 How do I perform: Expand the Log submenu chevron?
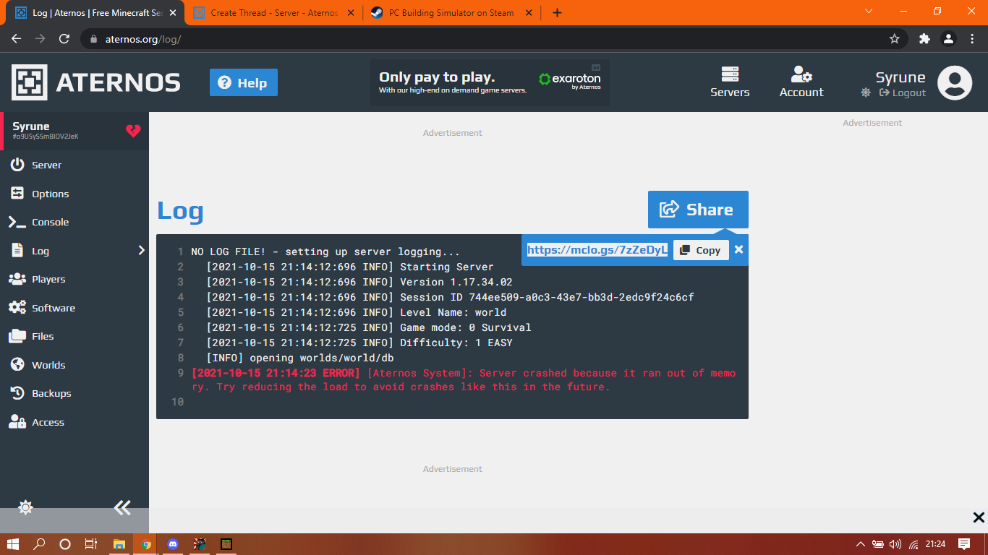(x=141, y=251)
